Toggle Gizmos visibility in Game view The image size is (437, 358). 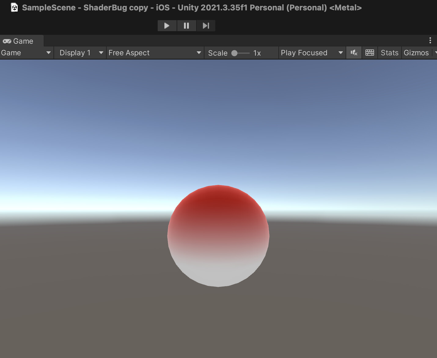point(417,53)
